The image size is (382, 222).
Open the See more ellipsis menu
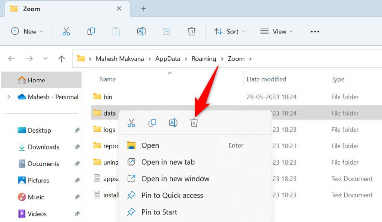click(315, 32)
